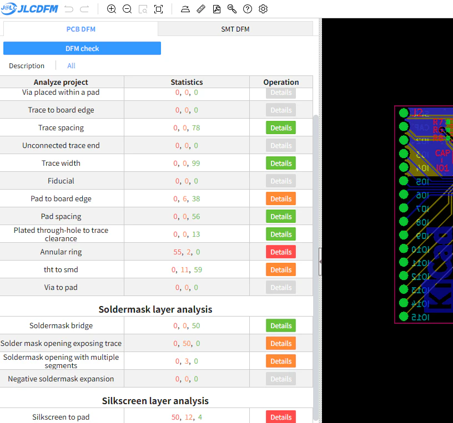Click the Pad spacing row label
453x423 pixels.
point(61,216)
